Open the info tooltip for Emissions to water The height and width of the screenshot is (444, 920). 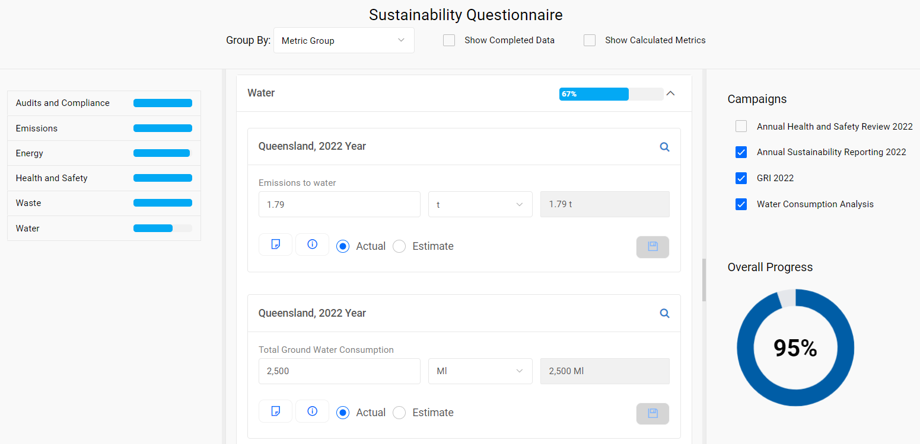[x=312, y=244]
